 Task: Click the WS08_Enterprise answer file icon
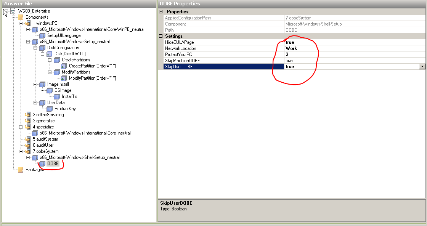(x=13, y=11)
